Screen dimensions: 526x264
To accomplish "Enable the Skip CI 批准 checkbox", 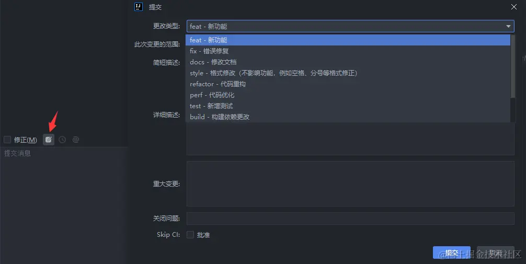I will [x=190, y=235].
